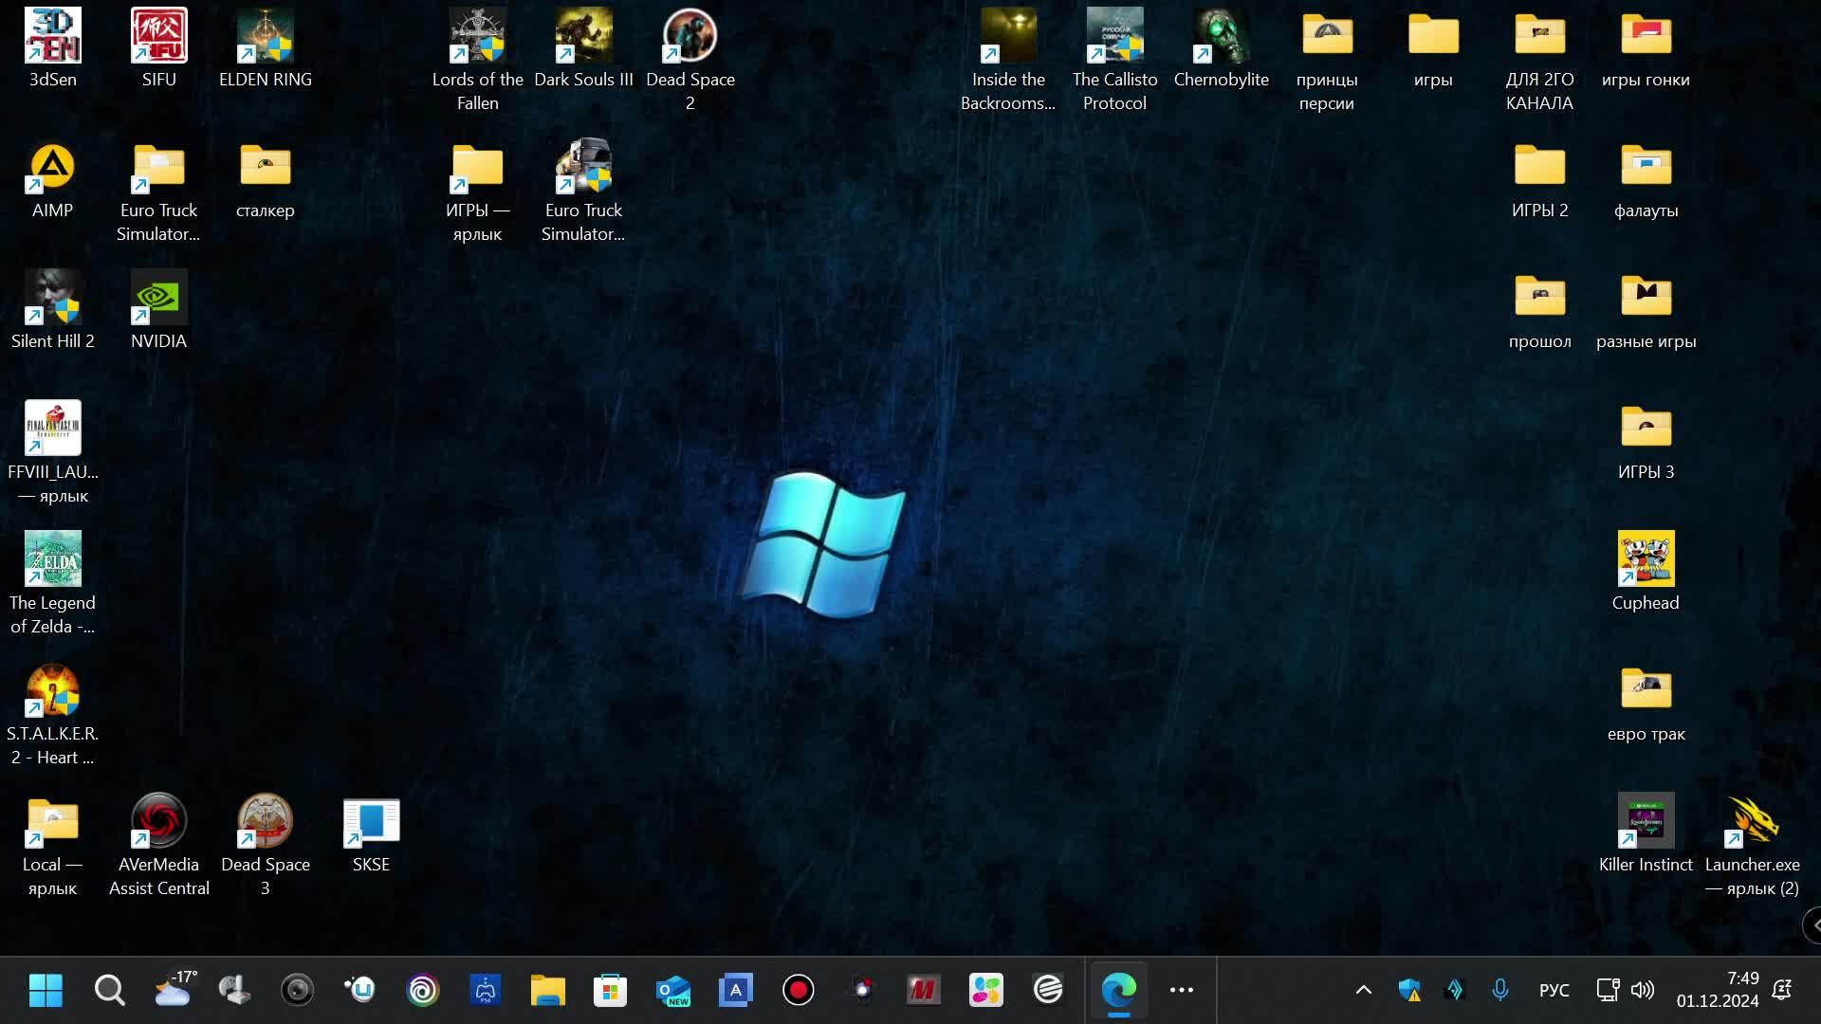Select Euro Truck Simulator truck icon
Image resolution: width=1821 pixels, height=1024 pixels.
coord(584,192)
